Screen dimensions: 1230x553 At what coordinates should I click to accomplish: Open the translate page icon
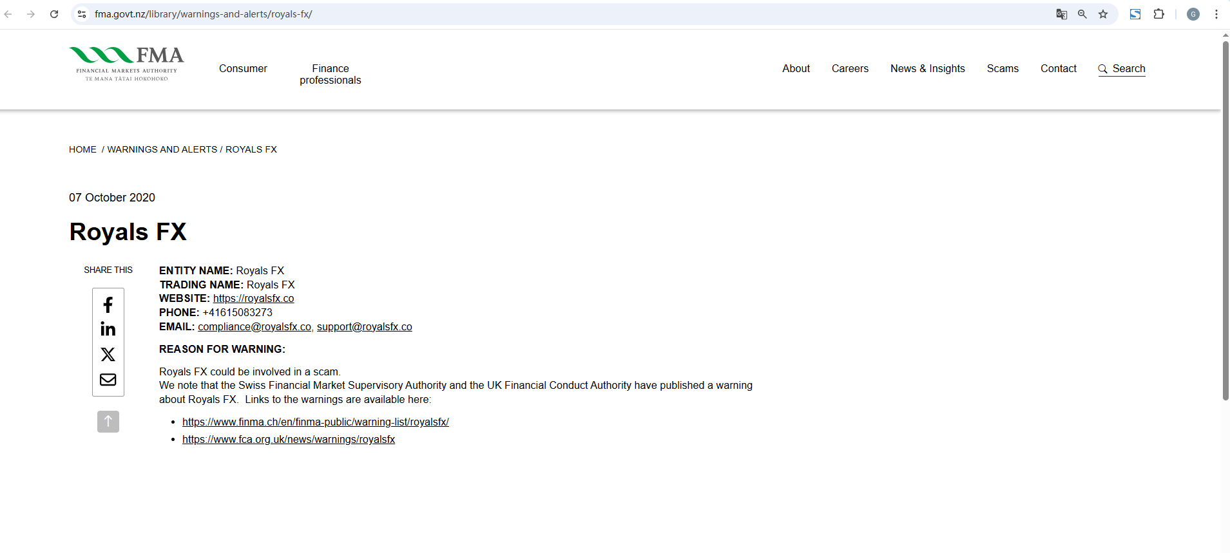pyautogui.click(x=1061, y=14)
